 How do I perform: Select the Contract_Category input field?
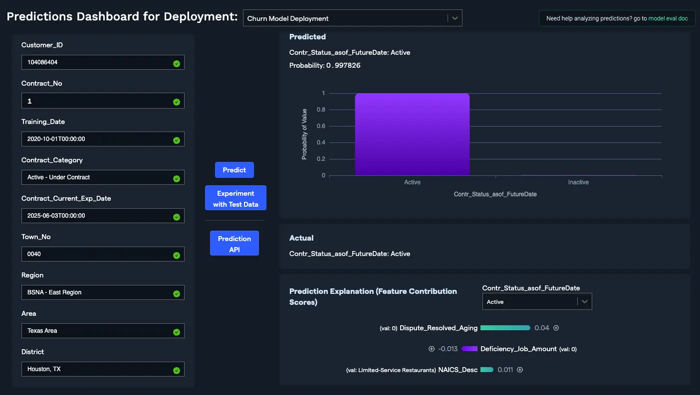[x=97, y=178]
